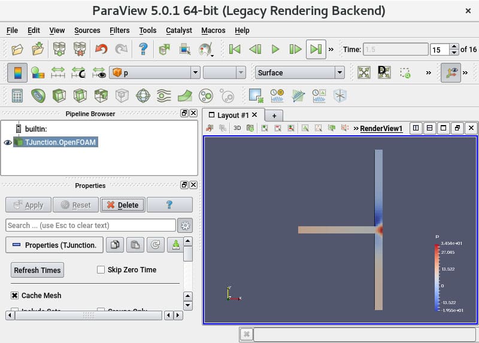Open the Surface representation dropdown
The width and height of the screenshot is (479, 343).
(x=300, y=72)
